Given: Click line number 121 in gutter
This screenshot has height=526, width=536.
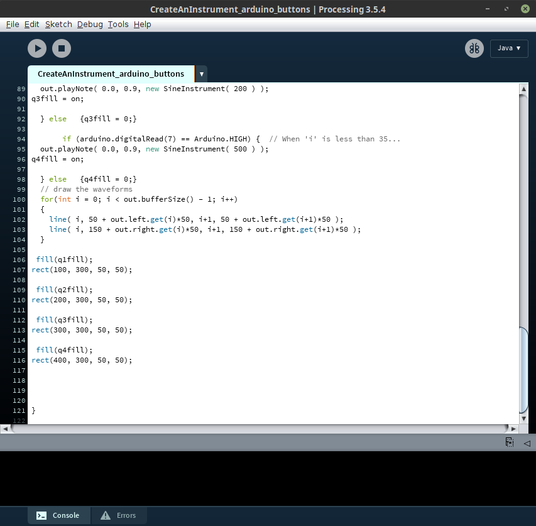Looking at the screenshot, I should (19, 410).
